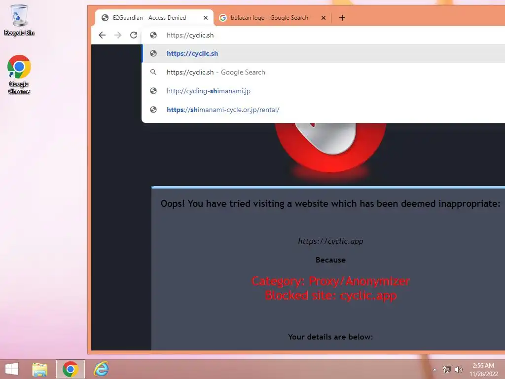Click blocked URL text https://cyclic.app
The width and height of the screenshot is (505, 379).
[330, 241]
